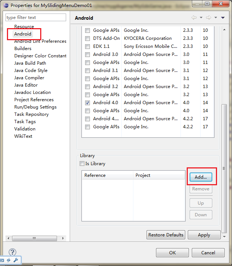
Task: Click the forward navigation arrow icon
Action: [208, 18]
